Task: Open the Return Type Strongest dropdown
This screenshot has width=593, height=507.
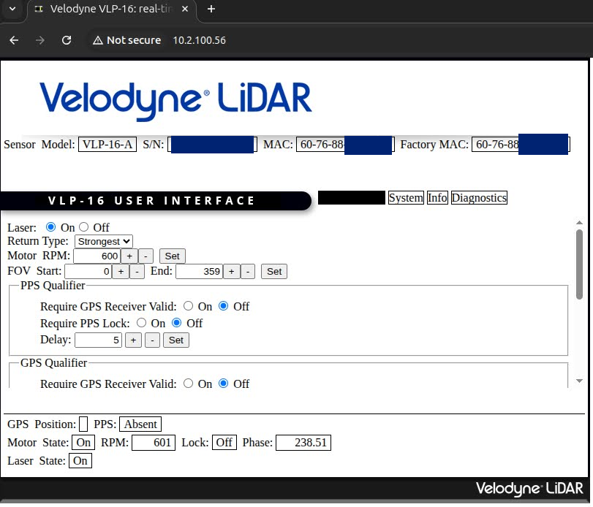Action: coord(104,241)
